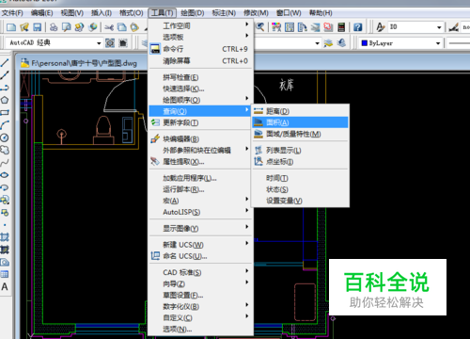The image size is (470, 339).
Task: Open the AutoCAD 经典 workspace dropdown
Action: pos(99,43)
